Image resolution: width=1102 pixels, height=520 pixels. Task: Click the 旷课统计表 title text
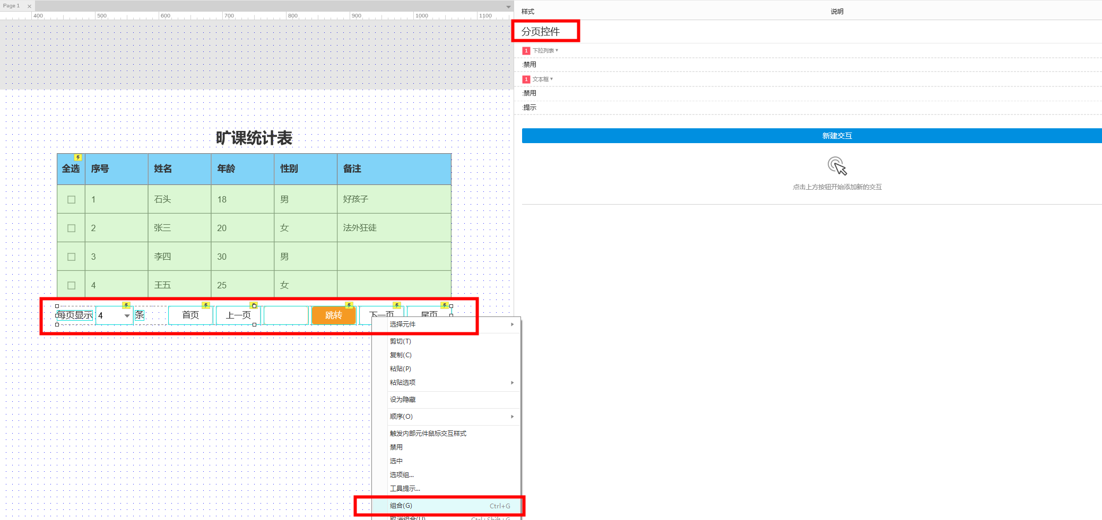pyautogui.click(x=254, y=138)
